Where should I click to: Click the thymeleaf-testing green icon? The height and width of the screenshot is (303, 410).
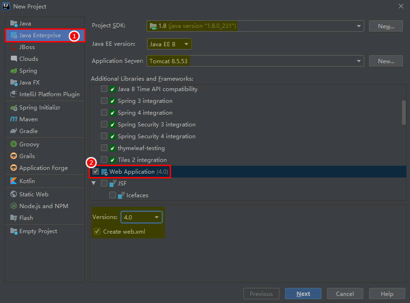pyautogui.click(x=113, y=148)
